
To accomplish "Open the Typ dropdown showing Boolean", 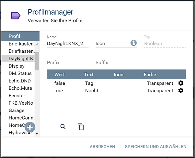I will point(165,44).
